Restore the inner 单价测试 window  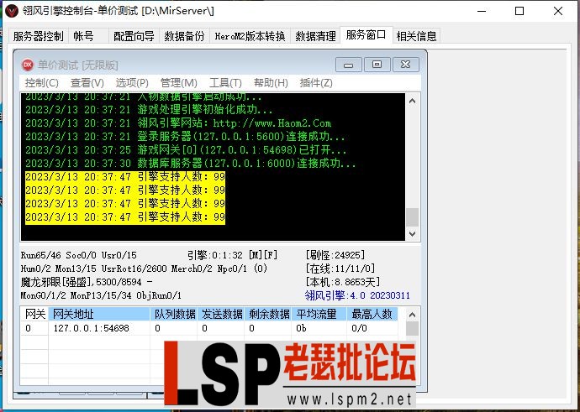377,65
